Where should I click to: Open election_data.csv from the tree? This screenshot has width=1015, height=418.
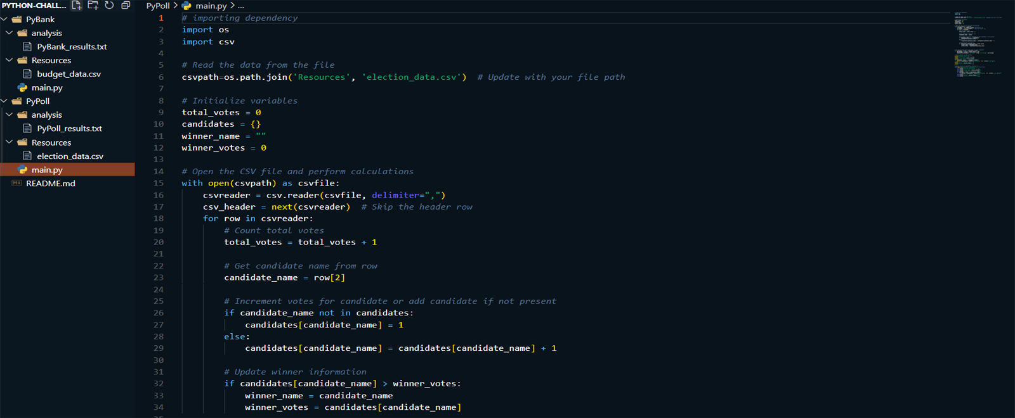pos(70,156)
